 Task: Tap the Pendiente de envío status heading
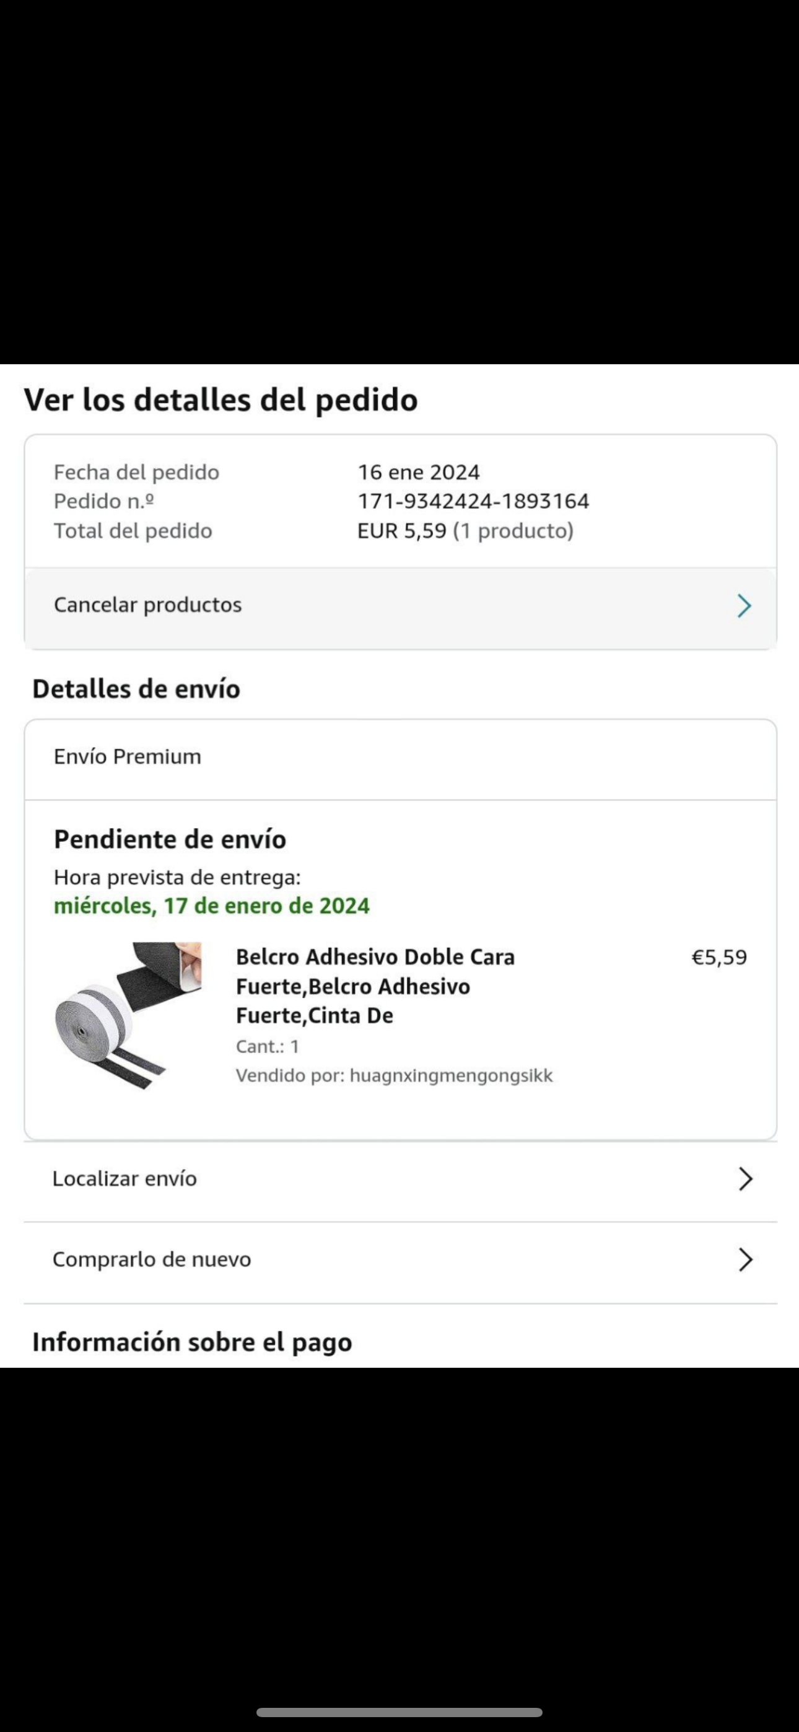point(170,840)
